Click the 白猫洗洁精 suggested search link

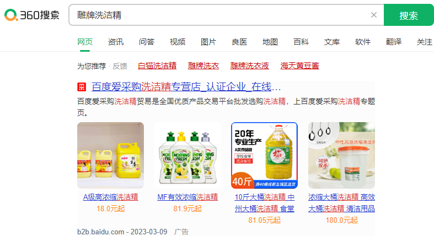click(x=157, y=65)
